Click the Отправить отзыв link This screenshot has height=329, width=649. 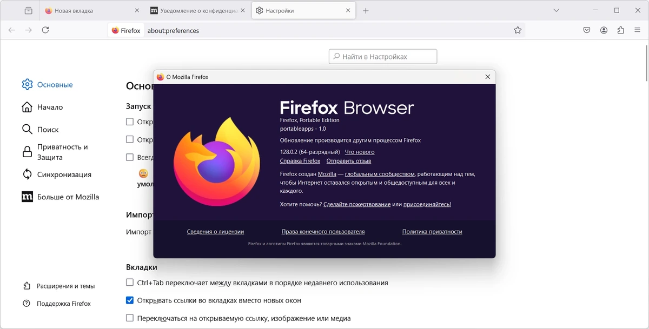coord(349,160)
